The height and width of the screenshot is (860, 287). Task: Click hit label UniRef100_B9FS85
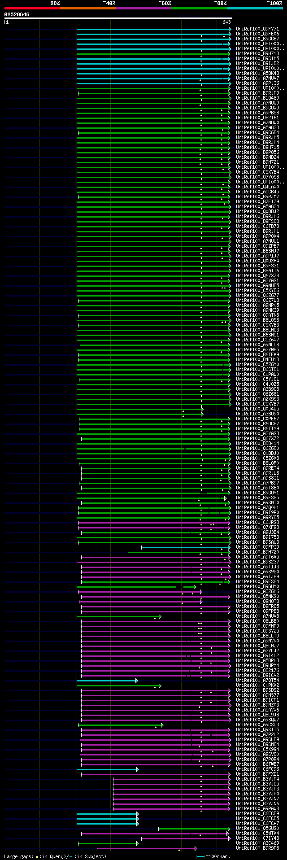257,498
